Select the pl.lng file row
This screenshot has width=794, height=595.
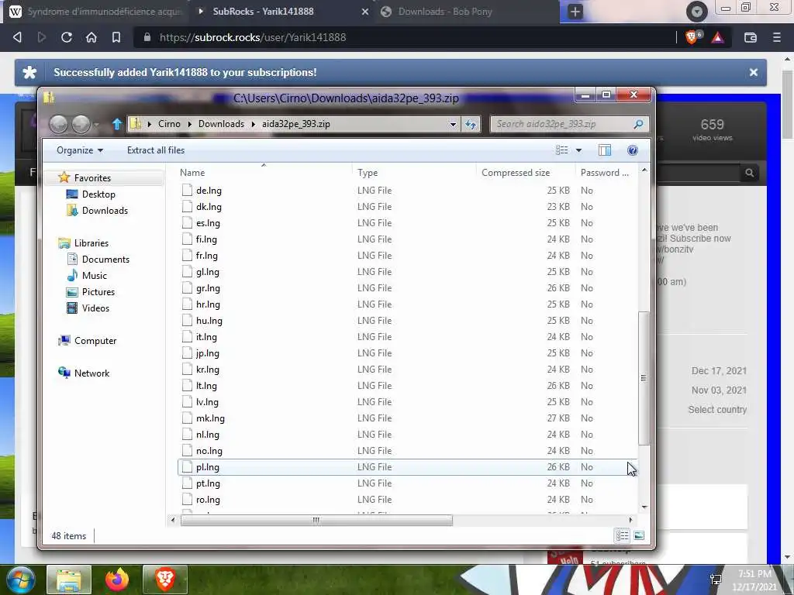click(x=407, y=467)
